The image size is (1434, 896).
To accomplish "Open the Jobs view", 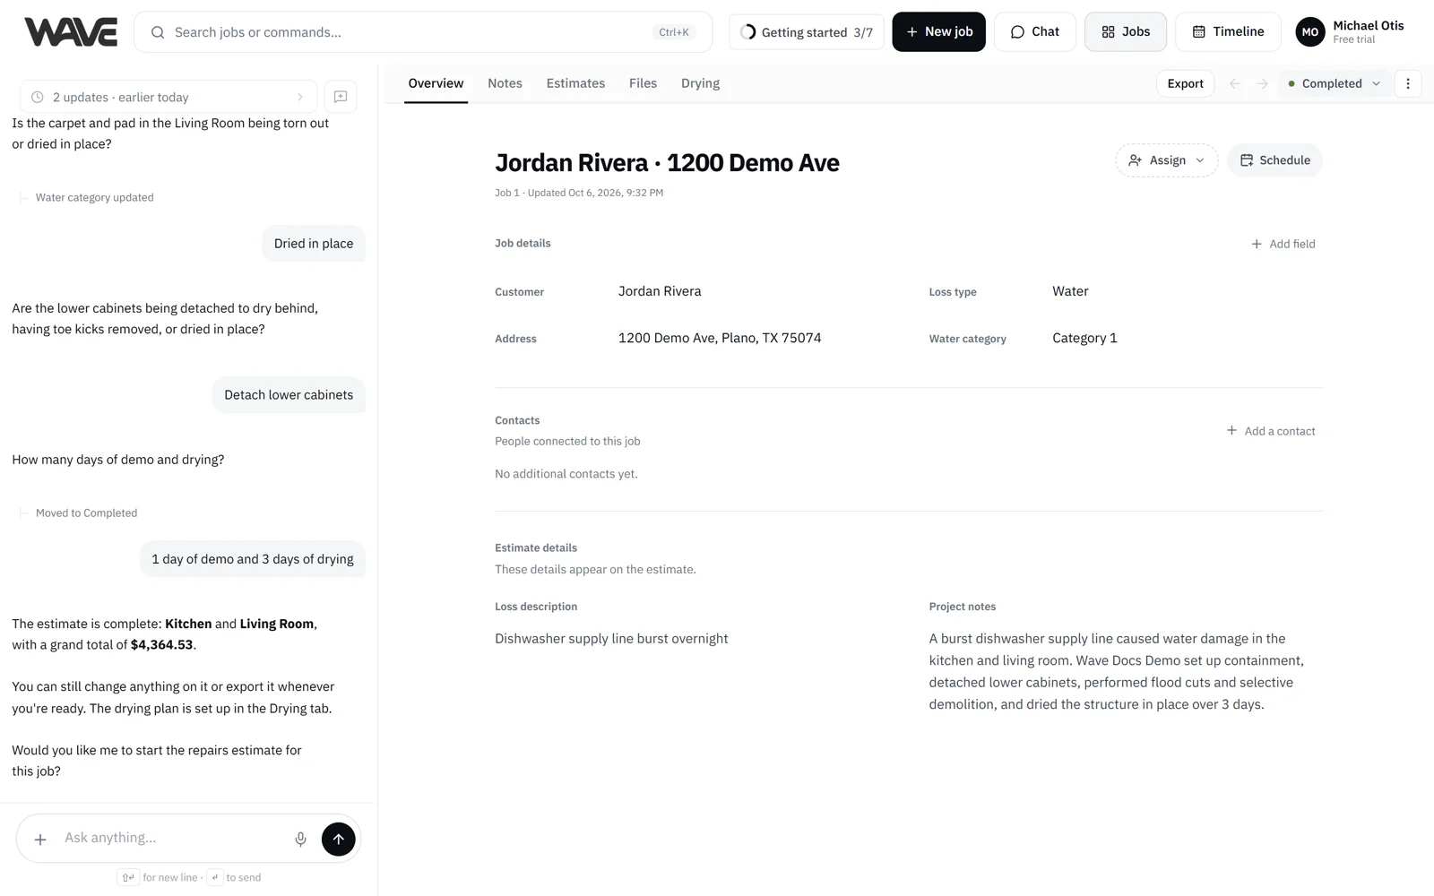I will tap(1126, 32).
